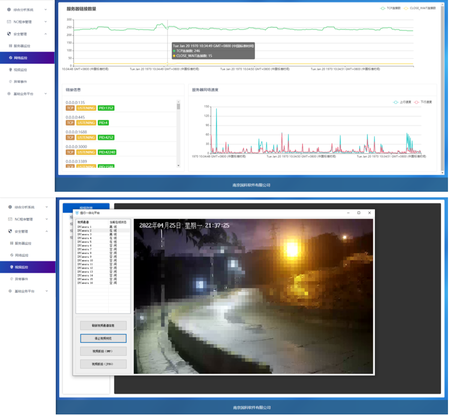Toggle the CLOSE_WAIT连接数 legend series
The height and width of the screenshot is (416, 449).
419,9
